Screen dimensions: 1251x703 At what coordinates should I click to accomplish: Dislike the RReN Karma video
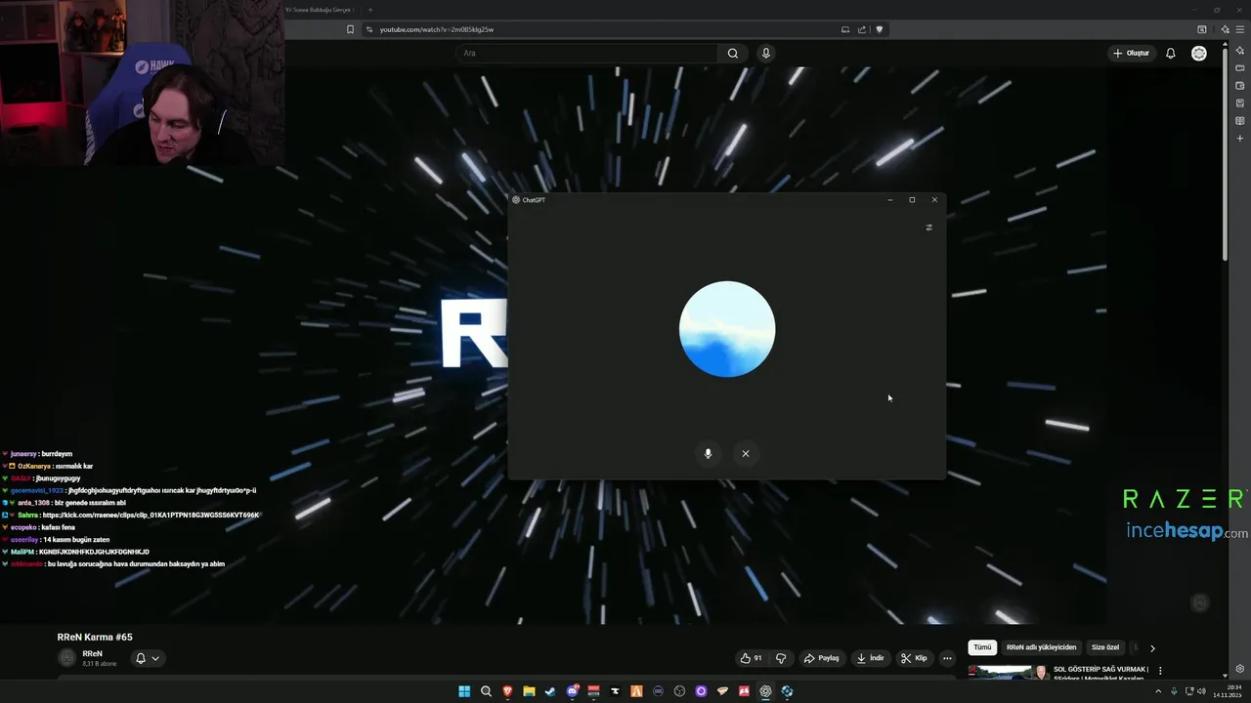click(780, 658)
